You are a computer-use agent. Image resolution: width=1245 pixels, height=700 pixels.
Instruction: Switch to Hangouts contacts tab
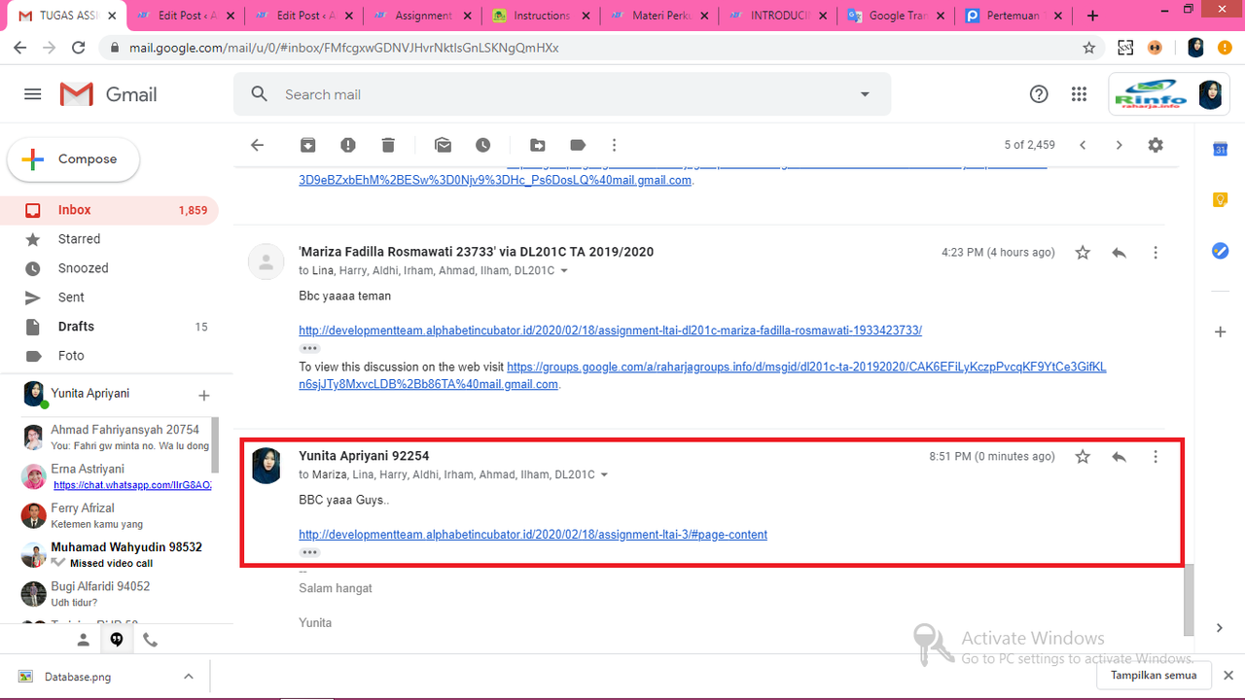(x=84, y=640)
